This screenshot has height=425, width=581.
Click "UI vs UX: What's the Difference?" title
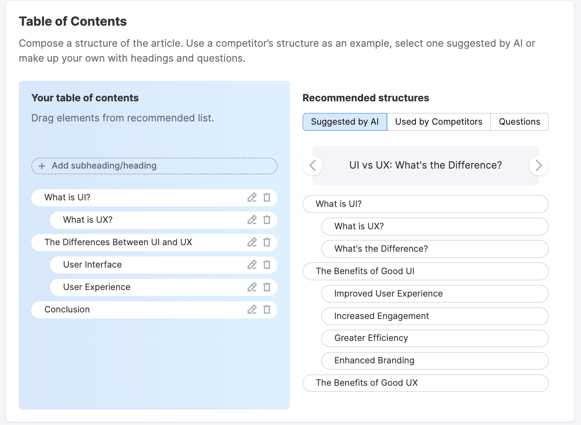tap(425, 165)
